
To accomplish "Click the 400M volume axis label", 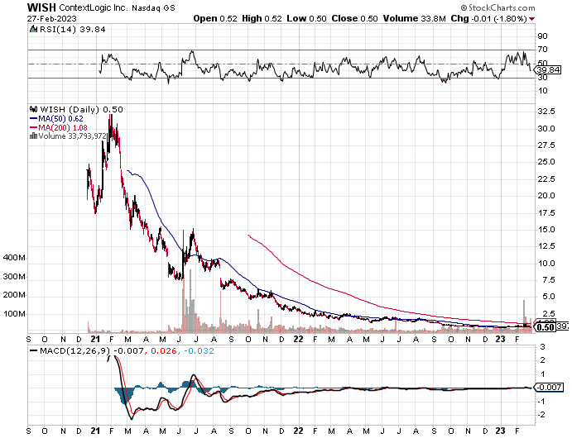I will pyautogui.click(x=14, y=258).
